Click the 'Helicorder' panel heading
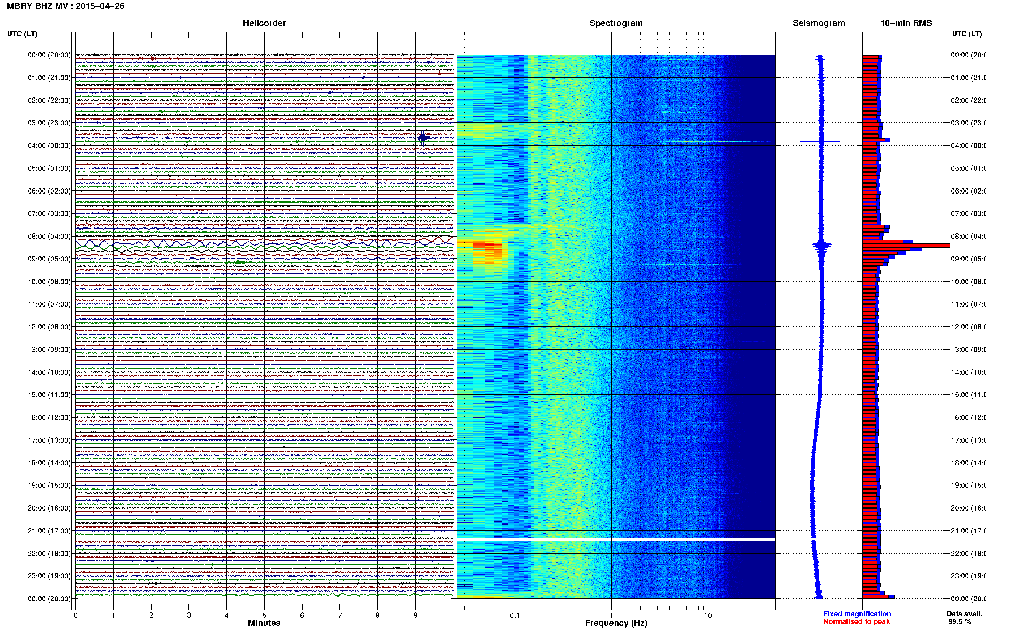The image size is (1027, 642). [x=264, y=23]
